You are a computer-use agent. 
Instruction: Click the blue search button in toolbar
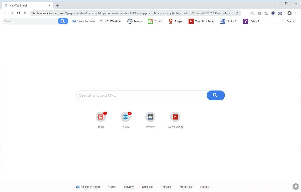pos(62,21)
